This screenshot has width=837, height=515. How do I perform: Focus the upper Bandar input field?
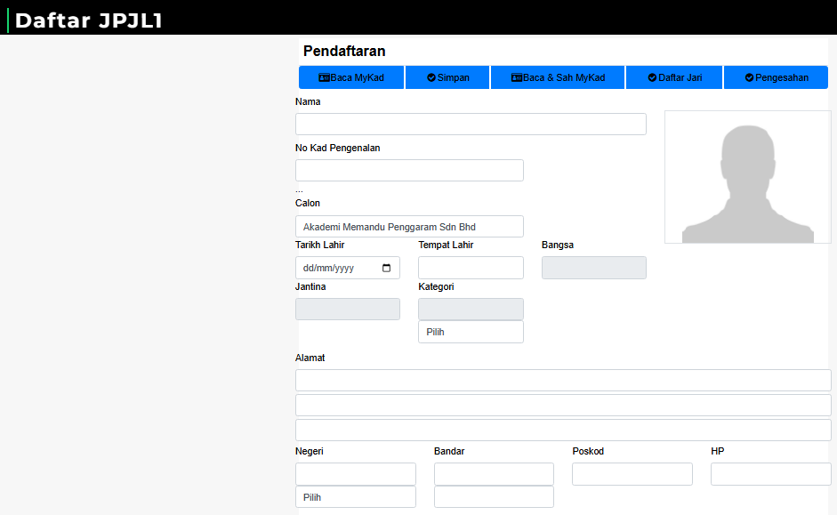[x=494, y=474]
